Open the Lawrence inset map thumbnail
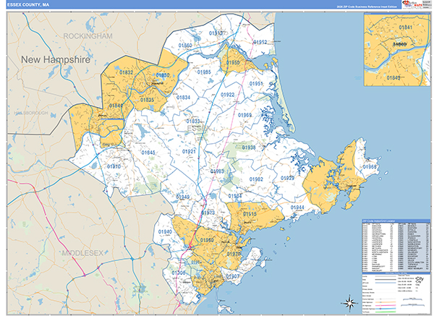 [394, 48]
